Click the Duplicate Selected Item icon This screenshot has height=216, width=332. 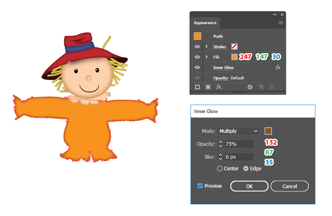(261, 87)
